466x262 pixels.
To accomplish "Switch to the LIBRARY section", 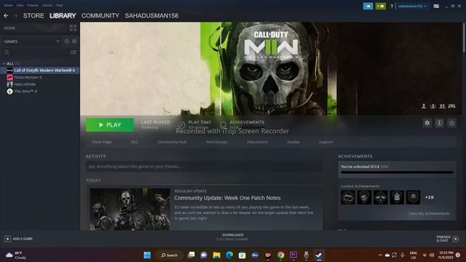I will (x=63, y=15).
